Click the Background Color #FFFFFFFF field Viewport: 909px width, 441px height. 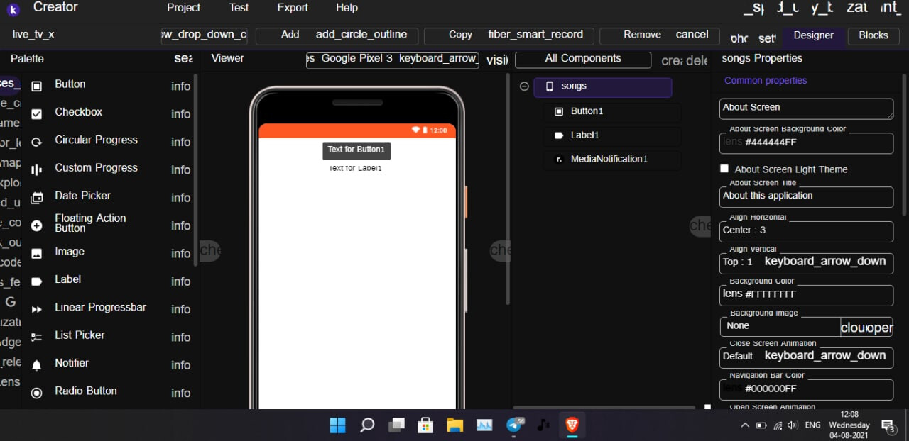(x=806, y=295)
